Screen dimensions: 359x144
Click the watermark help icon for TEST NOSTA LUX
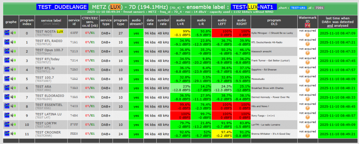click(307, 35)
